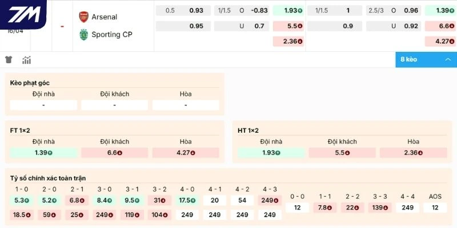The image size is (457, 228).
Task: Select FT 1×2 away odds 6.6
Action: (x=115, y=153)
